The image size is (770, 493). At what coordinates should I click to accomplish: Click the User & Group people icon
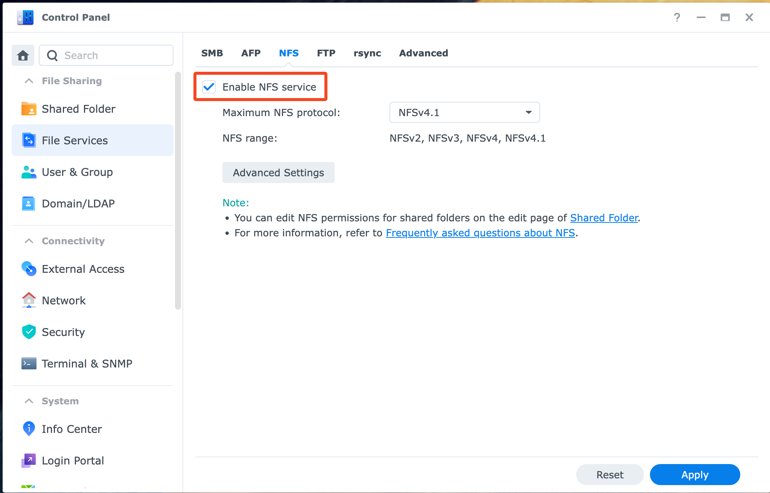[29, 172]
